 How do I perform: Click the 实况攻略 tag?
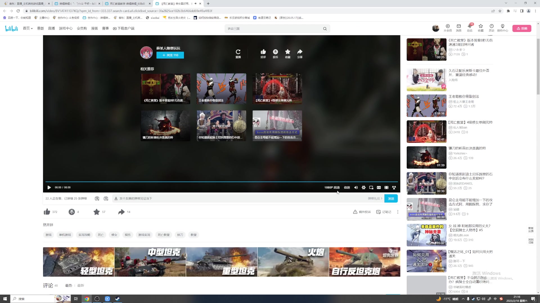pyautogui.click(x=84, y=235)
